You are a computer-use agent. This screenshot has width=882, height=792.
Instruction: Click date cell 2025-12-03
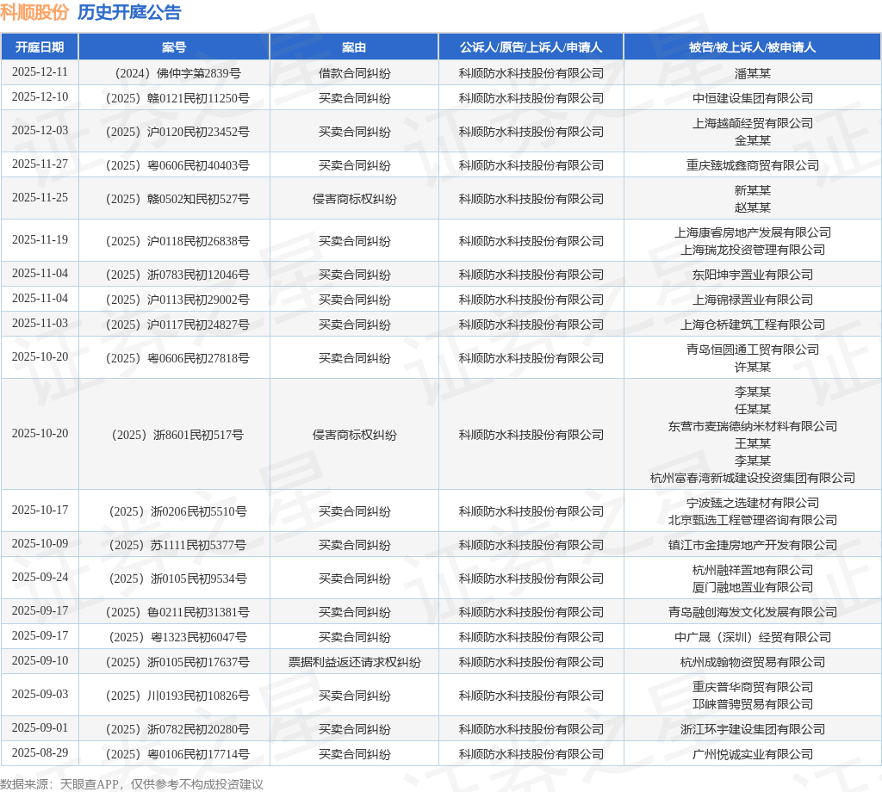click(40, 131)
